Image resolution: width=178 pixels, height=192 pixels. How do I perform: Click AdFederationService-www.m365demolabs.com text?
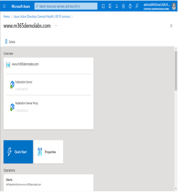(x=24, y=184)
